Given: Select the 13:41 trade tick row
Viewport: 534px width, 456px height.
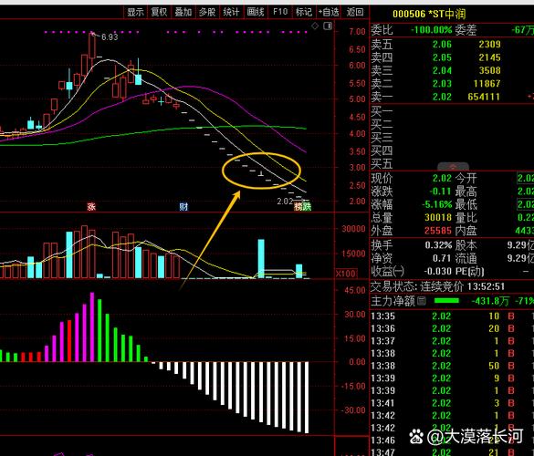Looking at the screenshot, I should pos(452,403).
